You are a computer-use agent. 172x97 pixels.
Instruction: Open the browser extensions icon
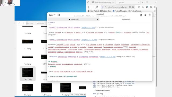[x=151, y=7]
